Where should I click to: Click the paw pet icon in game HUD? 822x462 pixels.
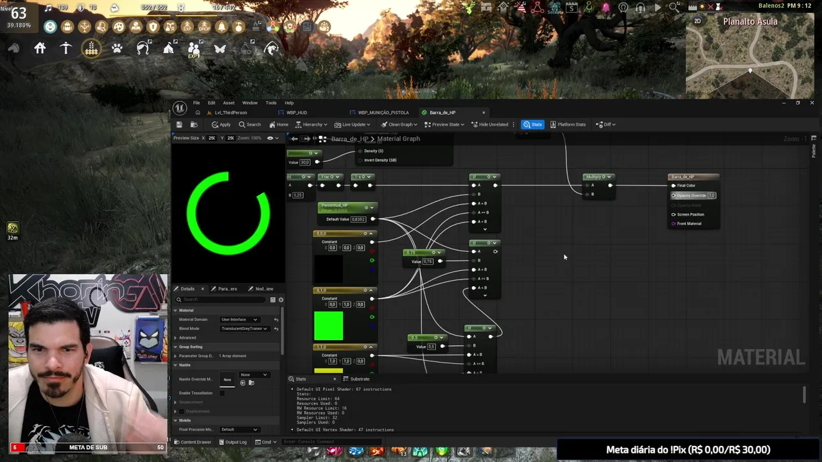(117, 48)
